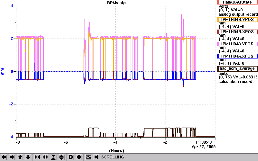This screenshot has height=161, width=258.
Task: Click the -2 x-axis tick label
Action: click(x=165, y=142)
